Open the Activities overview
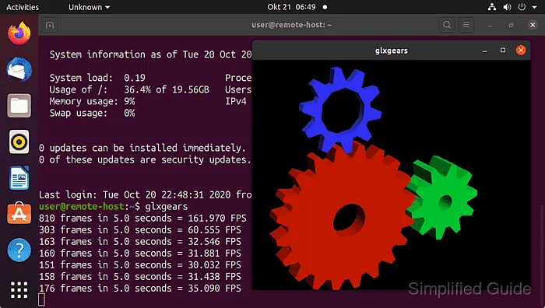 point(23,7)
